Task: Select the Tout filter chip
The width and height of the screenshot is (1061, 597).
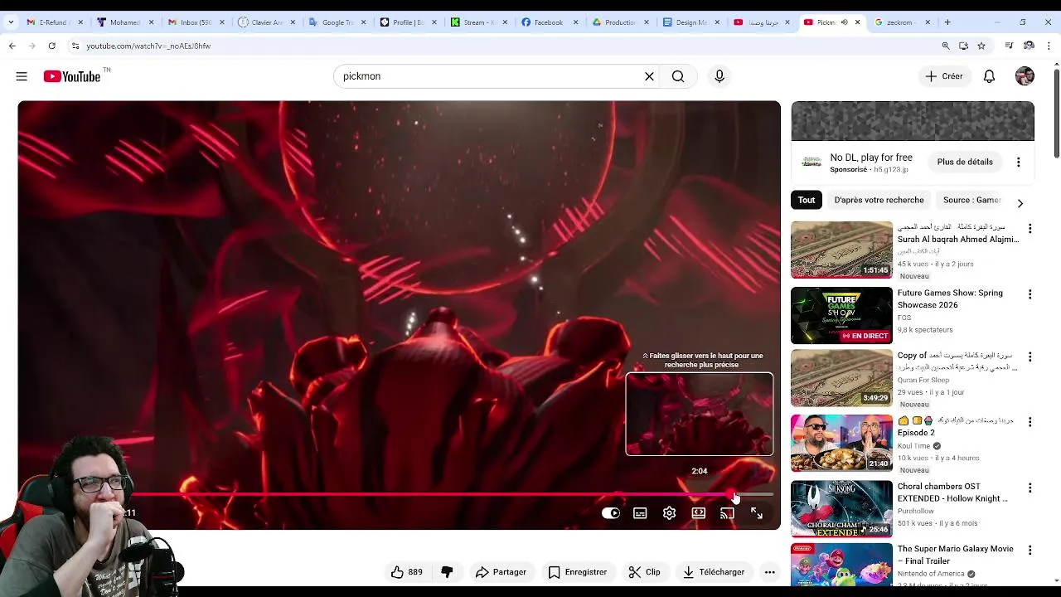Action: (x=807, y=200)
